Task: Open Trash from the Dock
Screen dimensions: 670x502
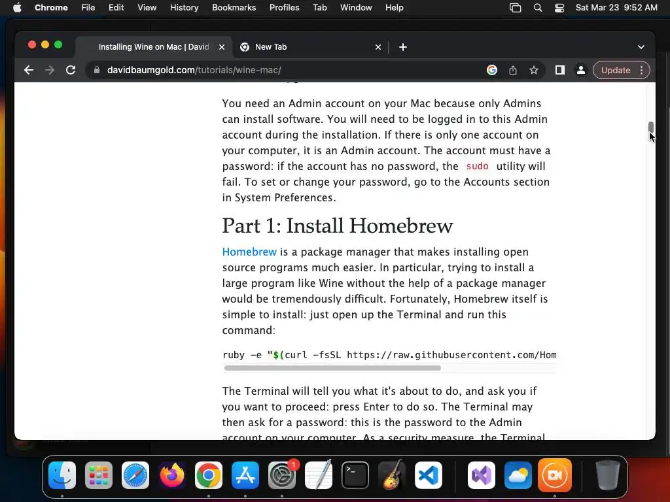Action: 607,475
